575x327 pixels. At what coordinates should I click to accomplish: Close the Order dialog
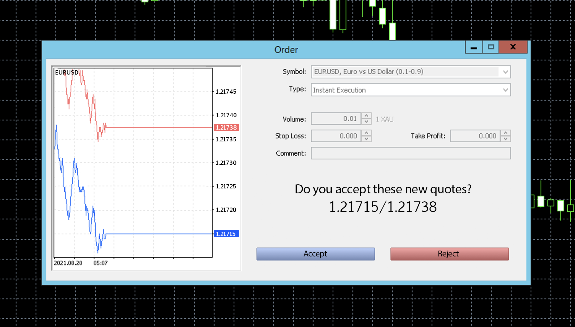(513, 47)
